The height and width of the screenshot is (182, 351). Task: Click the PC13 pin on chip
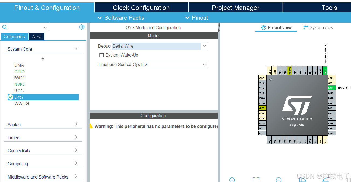[x=262, y=83]
